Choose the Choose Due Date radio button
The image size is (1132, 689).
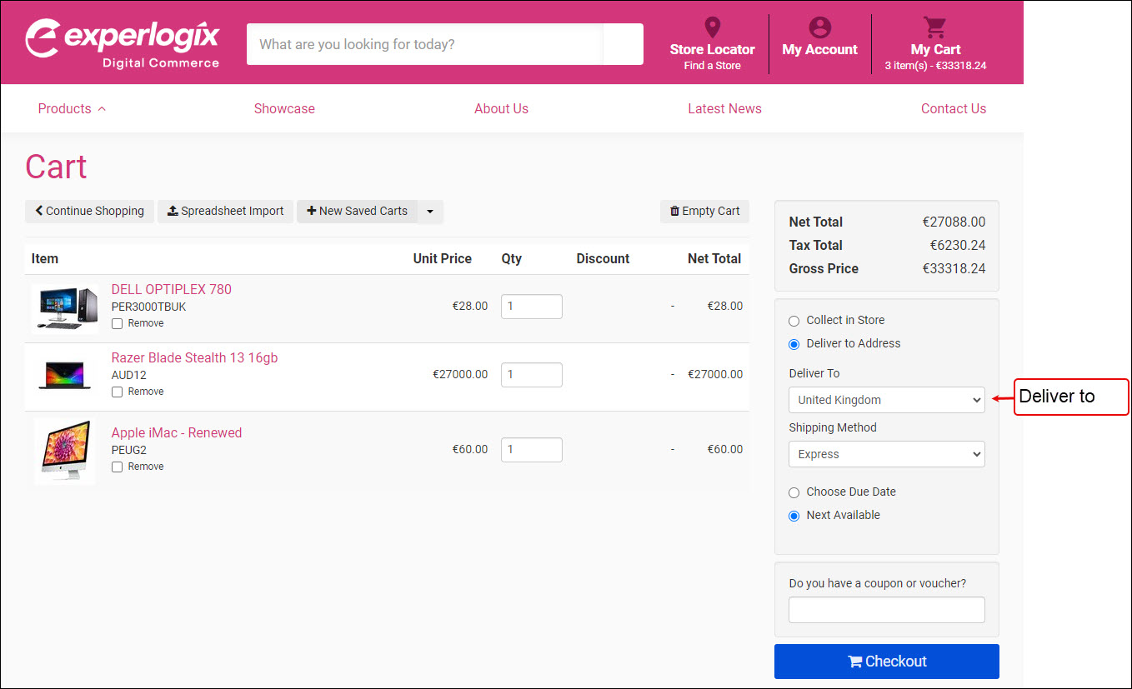[x=794, y=492]
